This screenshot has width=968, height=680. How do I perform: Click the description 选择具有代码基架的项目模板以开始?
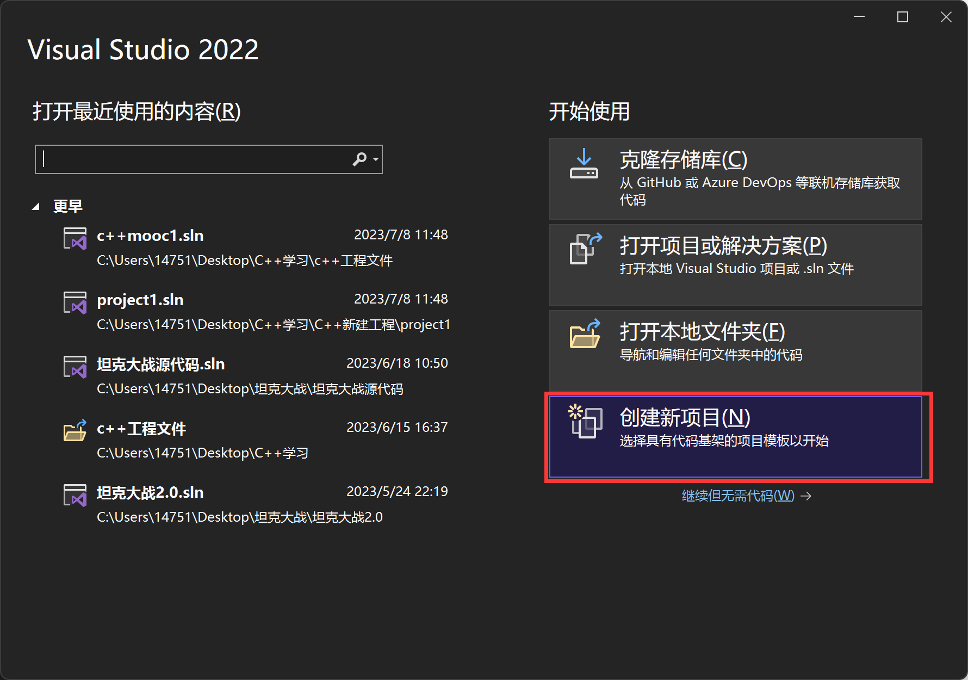tap(724, 441)
